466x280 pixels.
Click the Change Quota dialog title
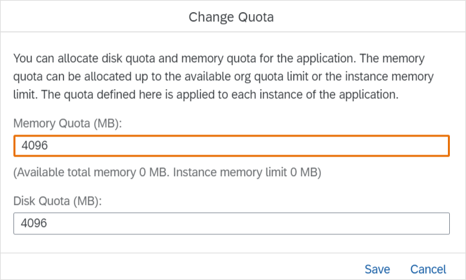tap(231, 16)
